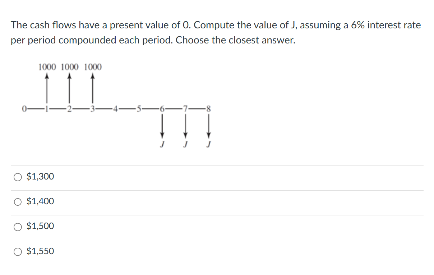Click the second upward 1000 cash flow arrow
The height and width of the screenshot is (275, 434).
click(69, 88)
